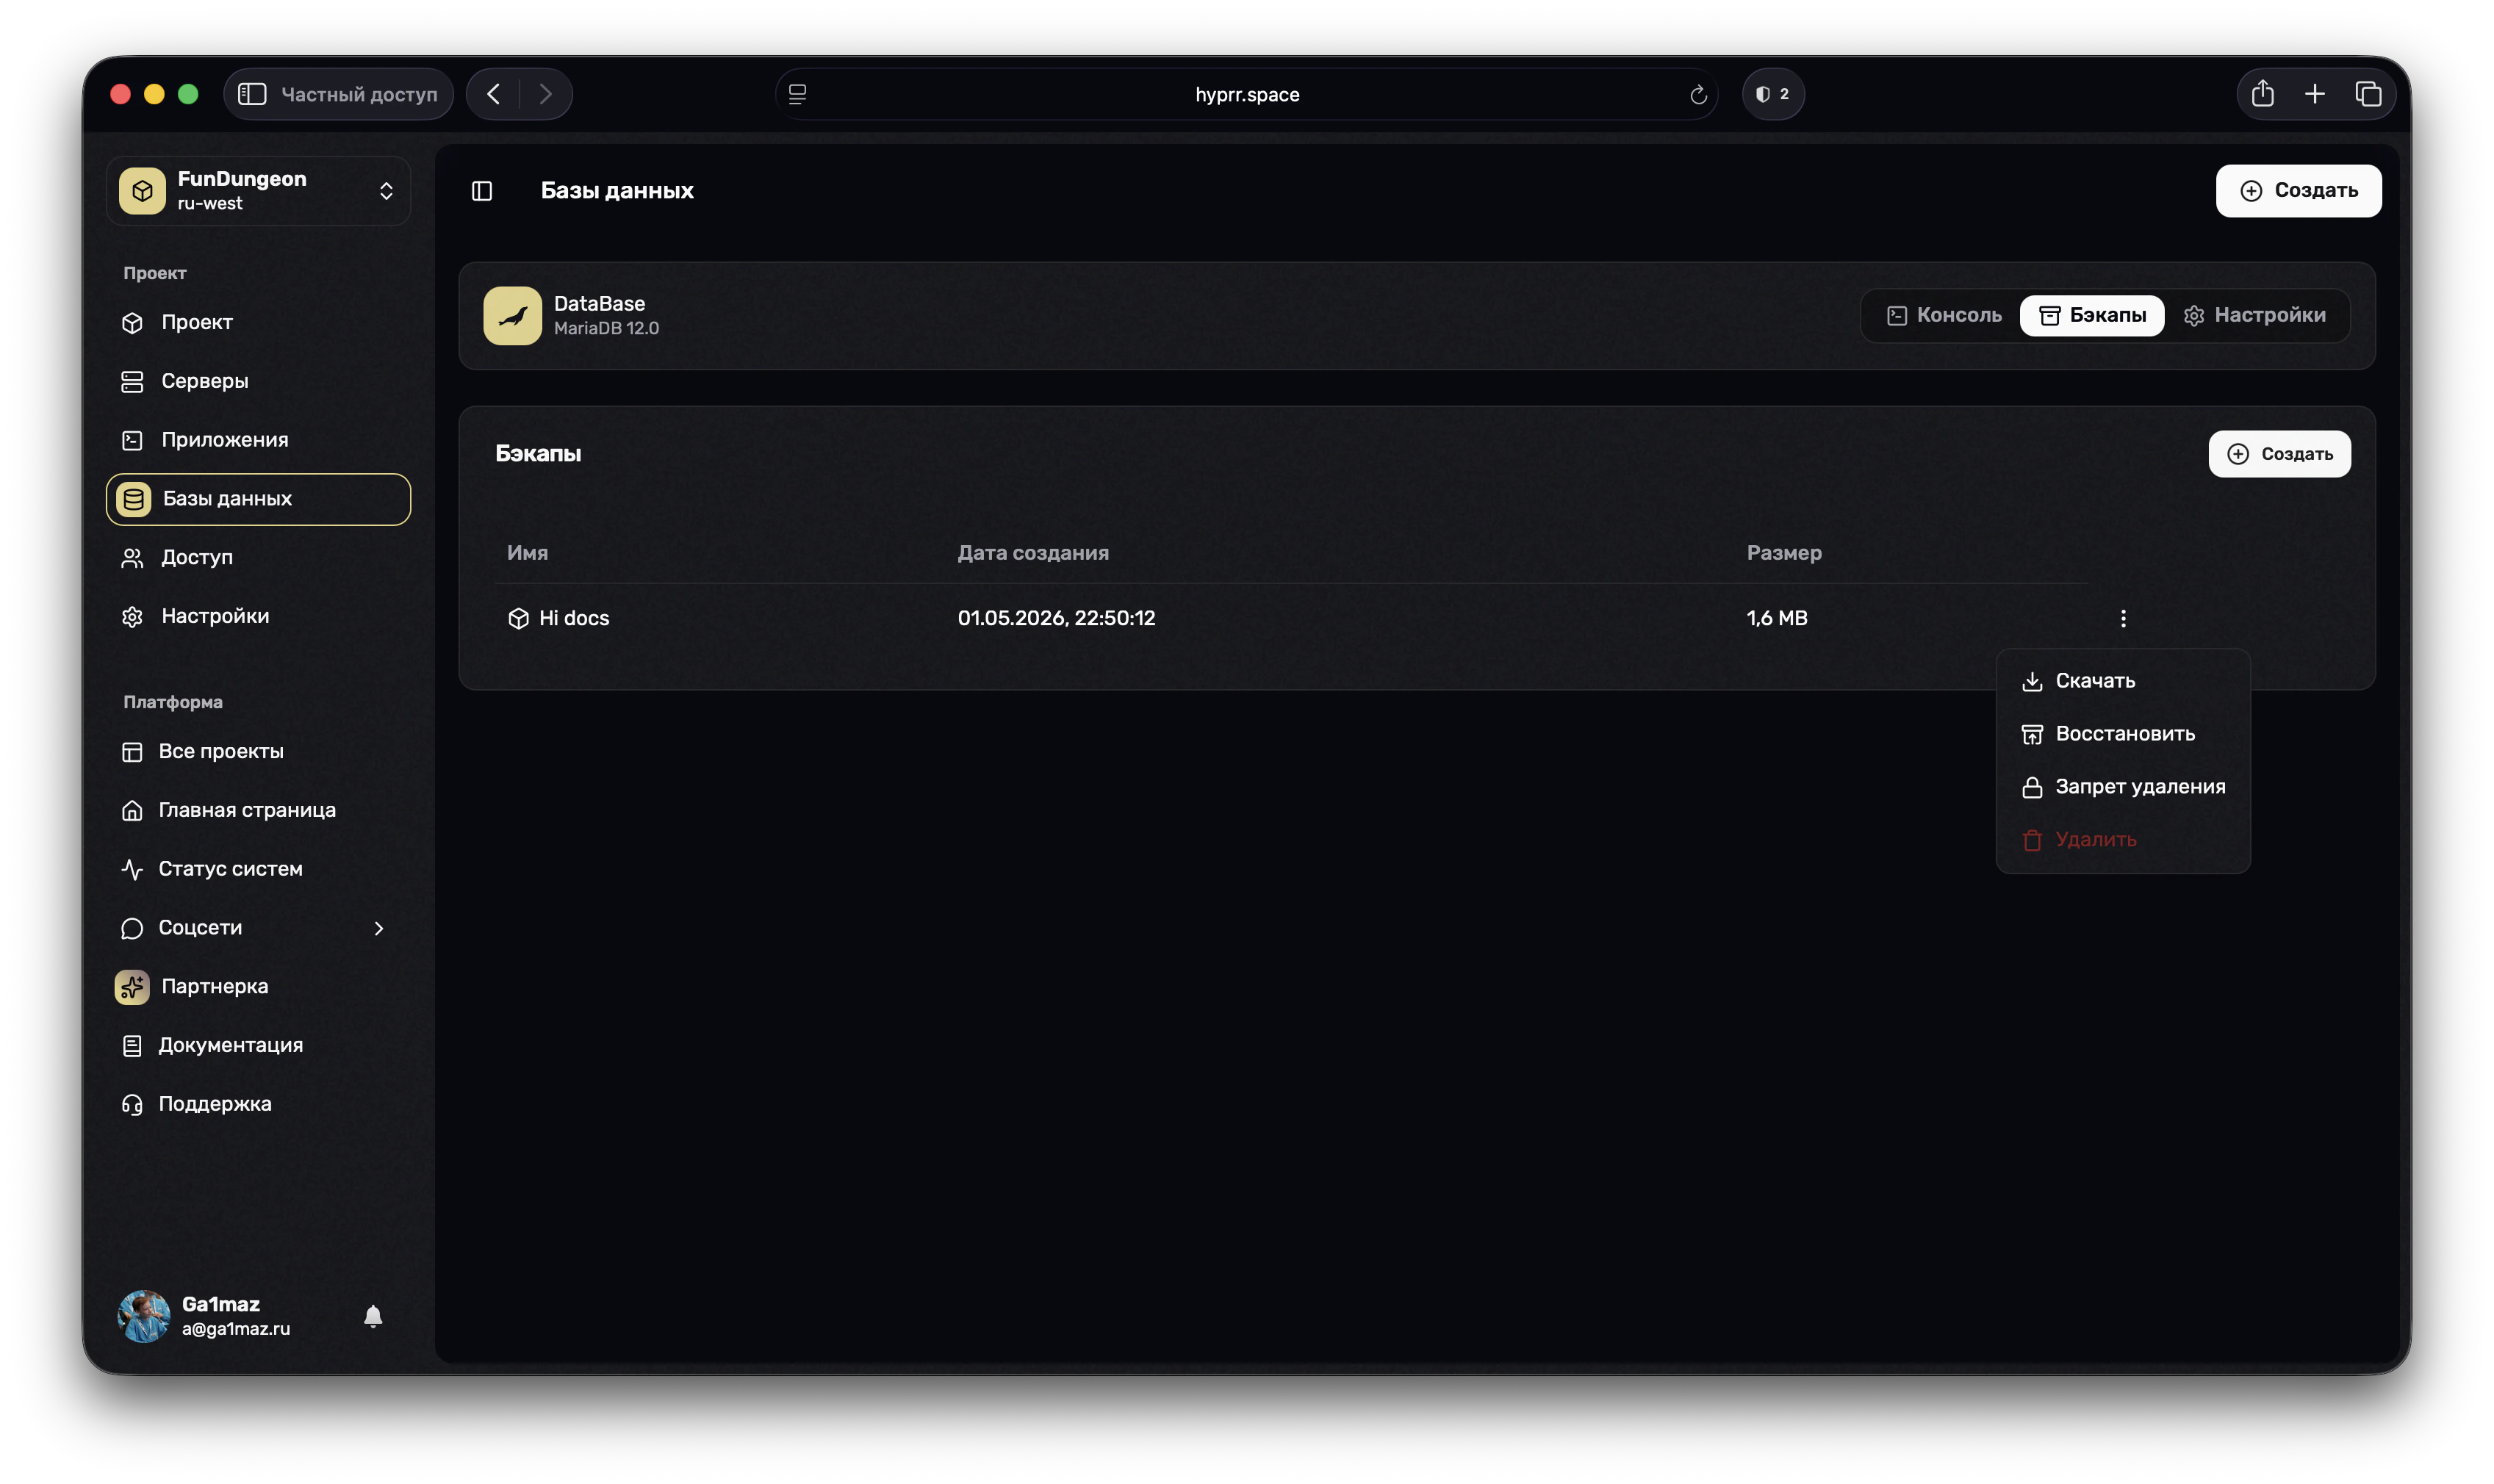This screenshot has width=2494, height=1484.
Task: Show the tab overview icon
Action: tap(2367, 94)
